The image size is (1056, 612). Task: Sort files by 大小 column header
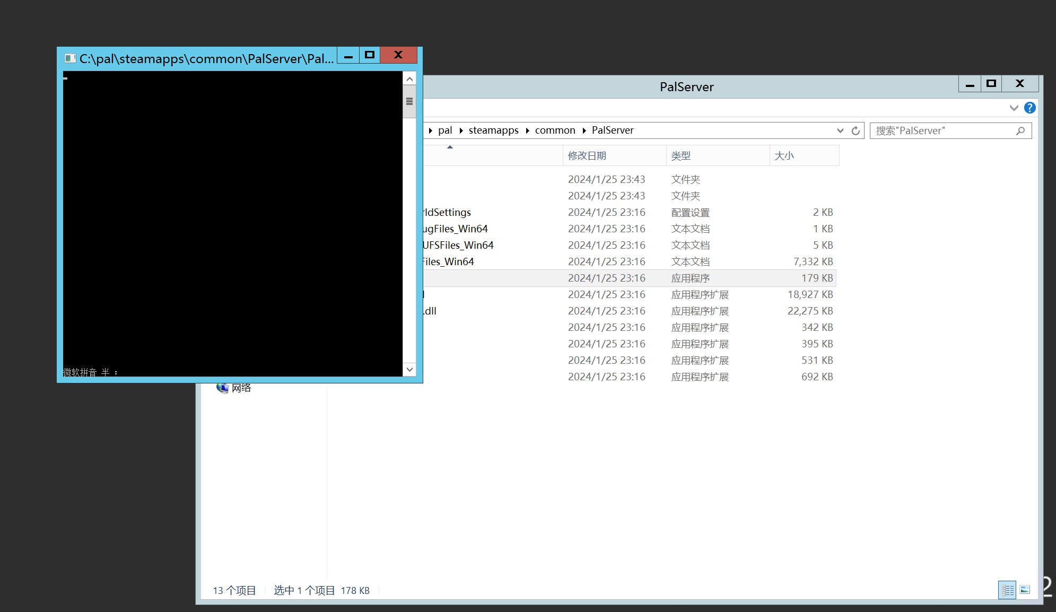pyautogui.click(x=784, y=156)
